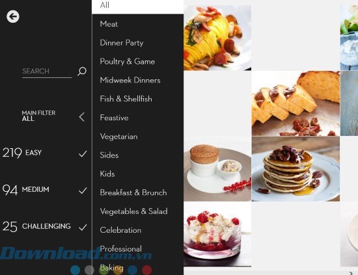
Task: Open the soufflé with ice cream recipe
Action: [x=217, y=169]
